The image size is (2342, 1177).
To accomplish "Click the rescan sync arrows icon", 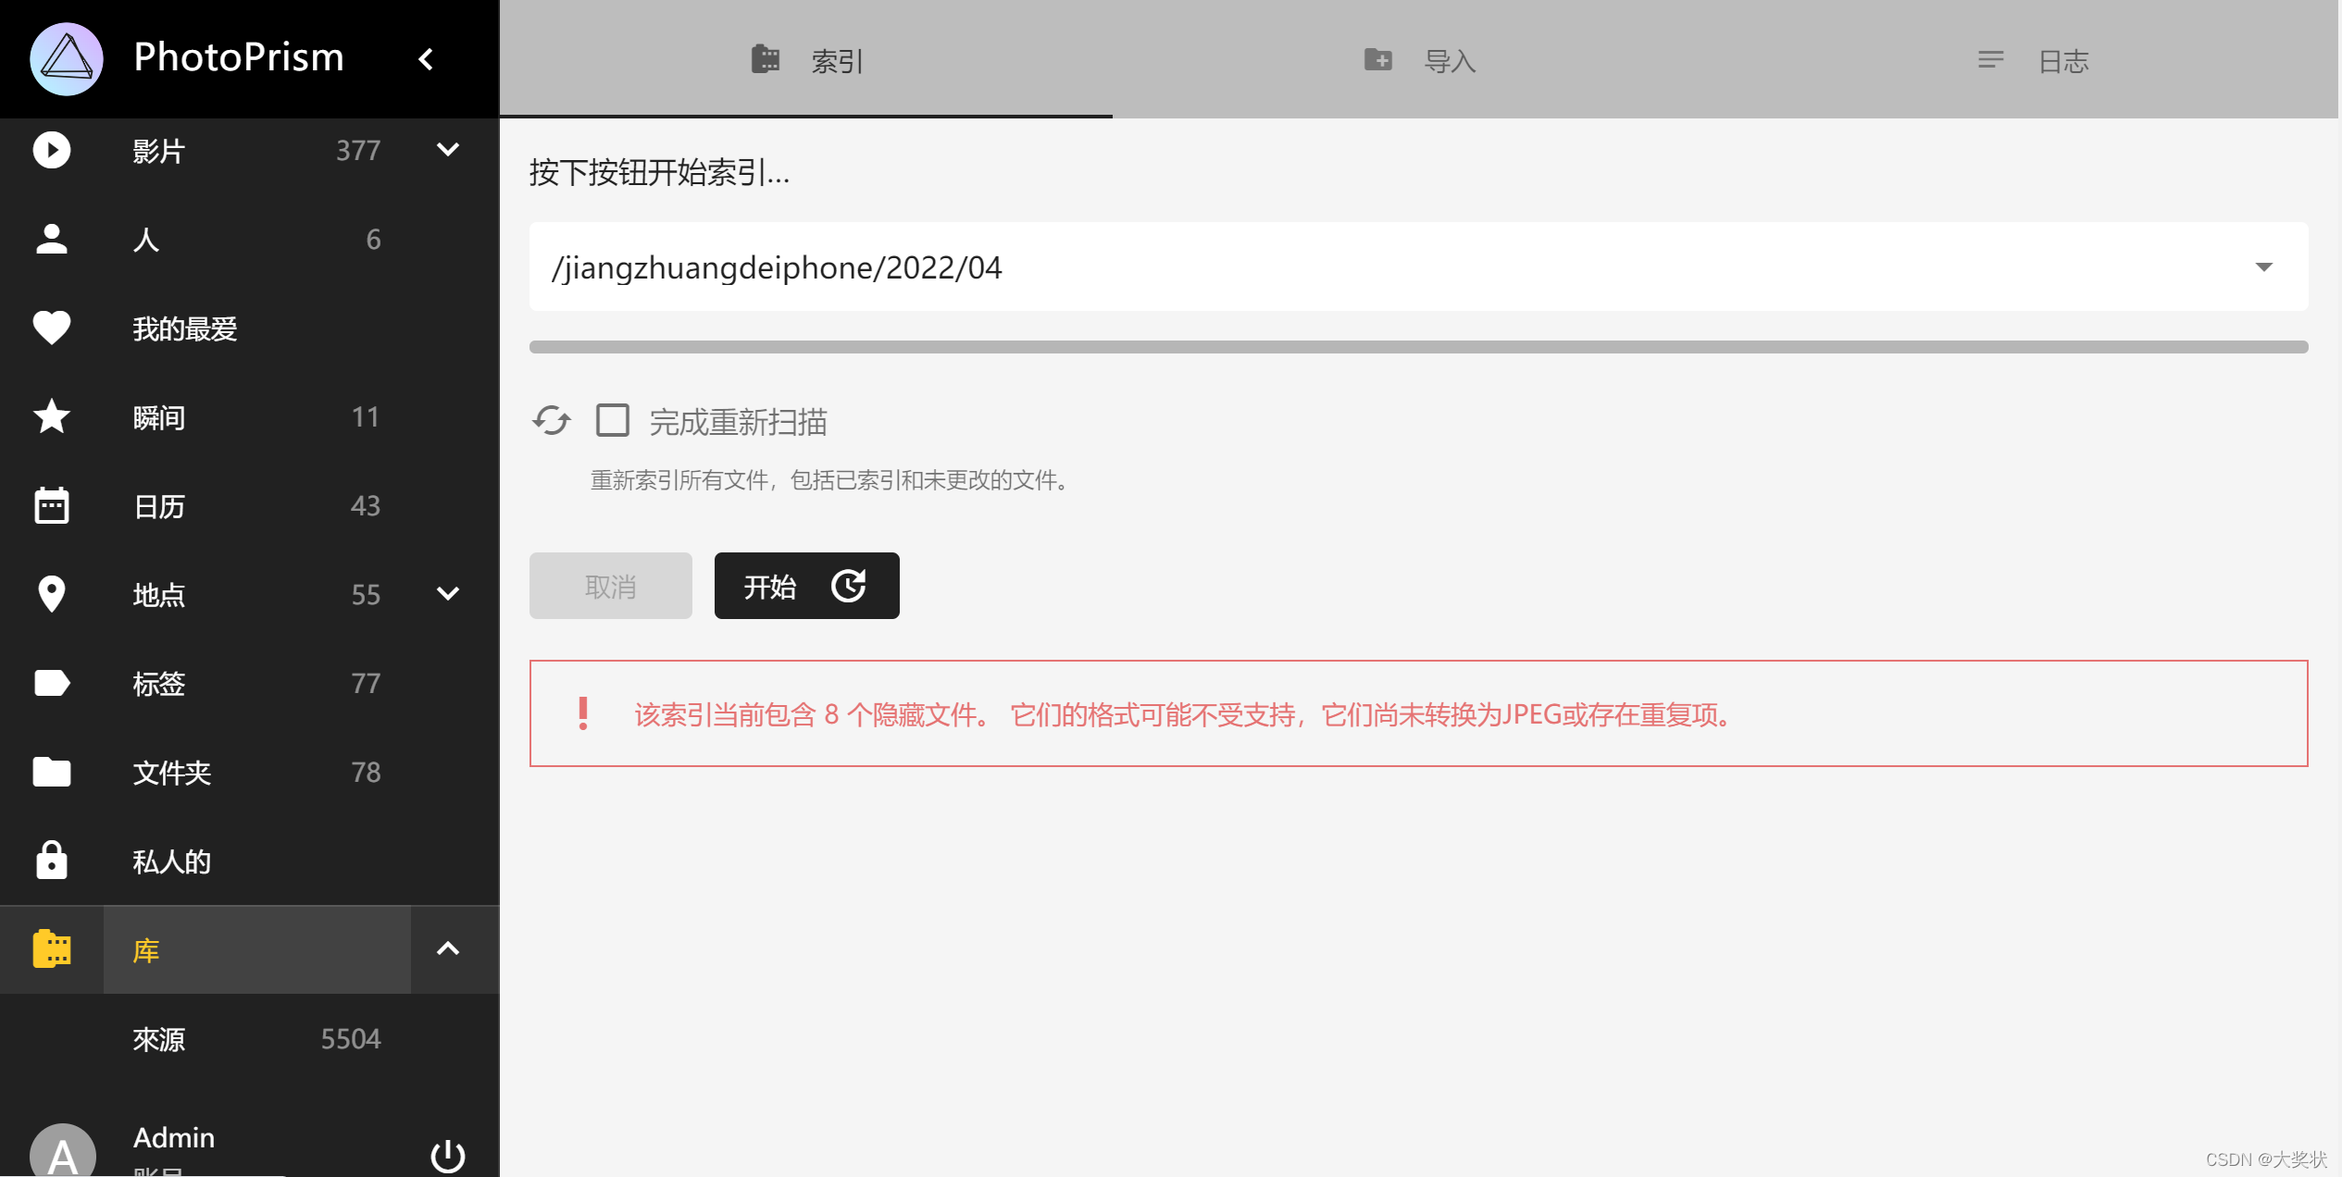I will click(552, 421).
